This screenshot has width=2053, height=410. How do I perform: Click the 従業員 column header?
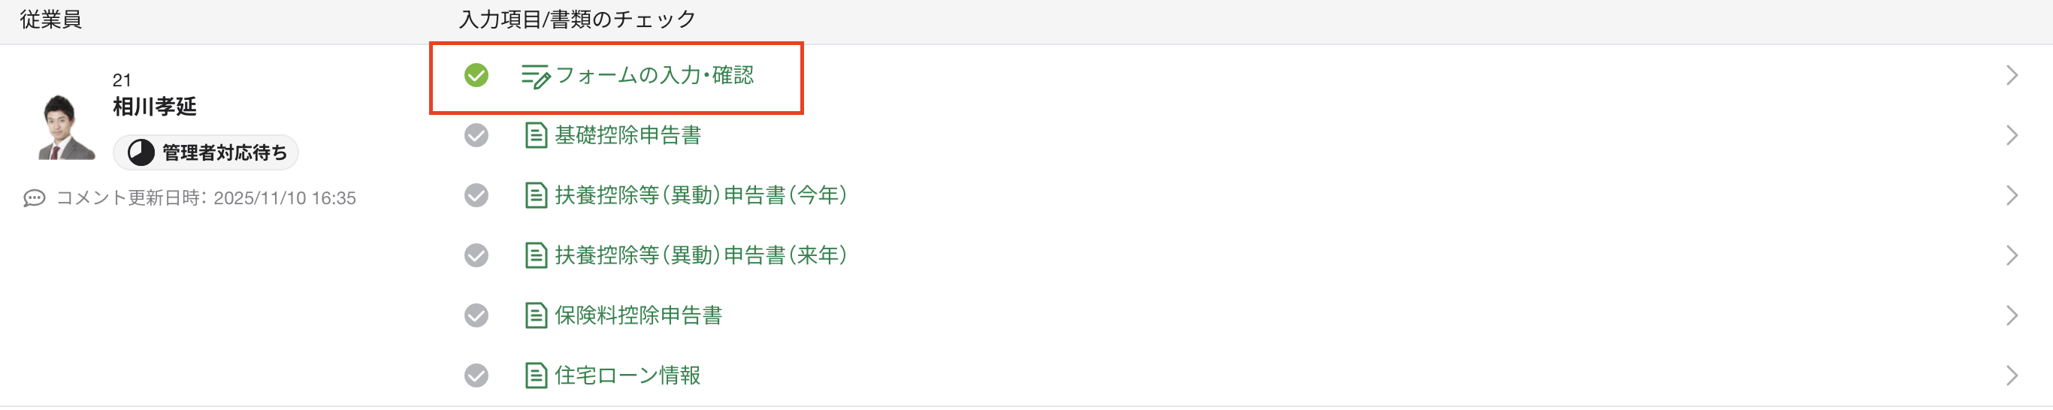[50, 19]
